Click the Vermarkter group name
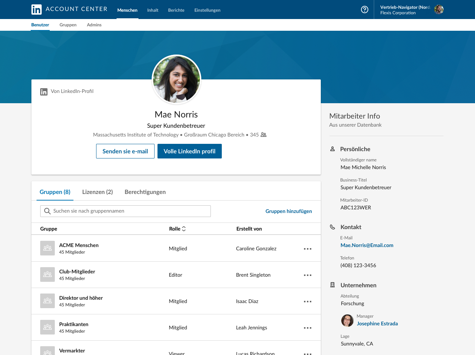Image resolution: width=475 pixels, height=355 pixels. click(x=72, y=351)
